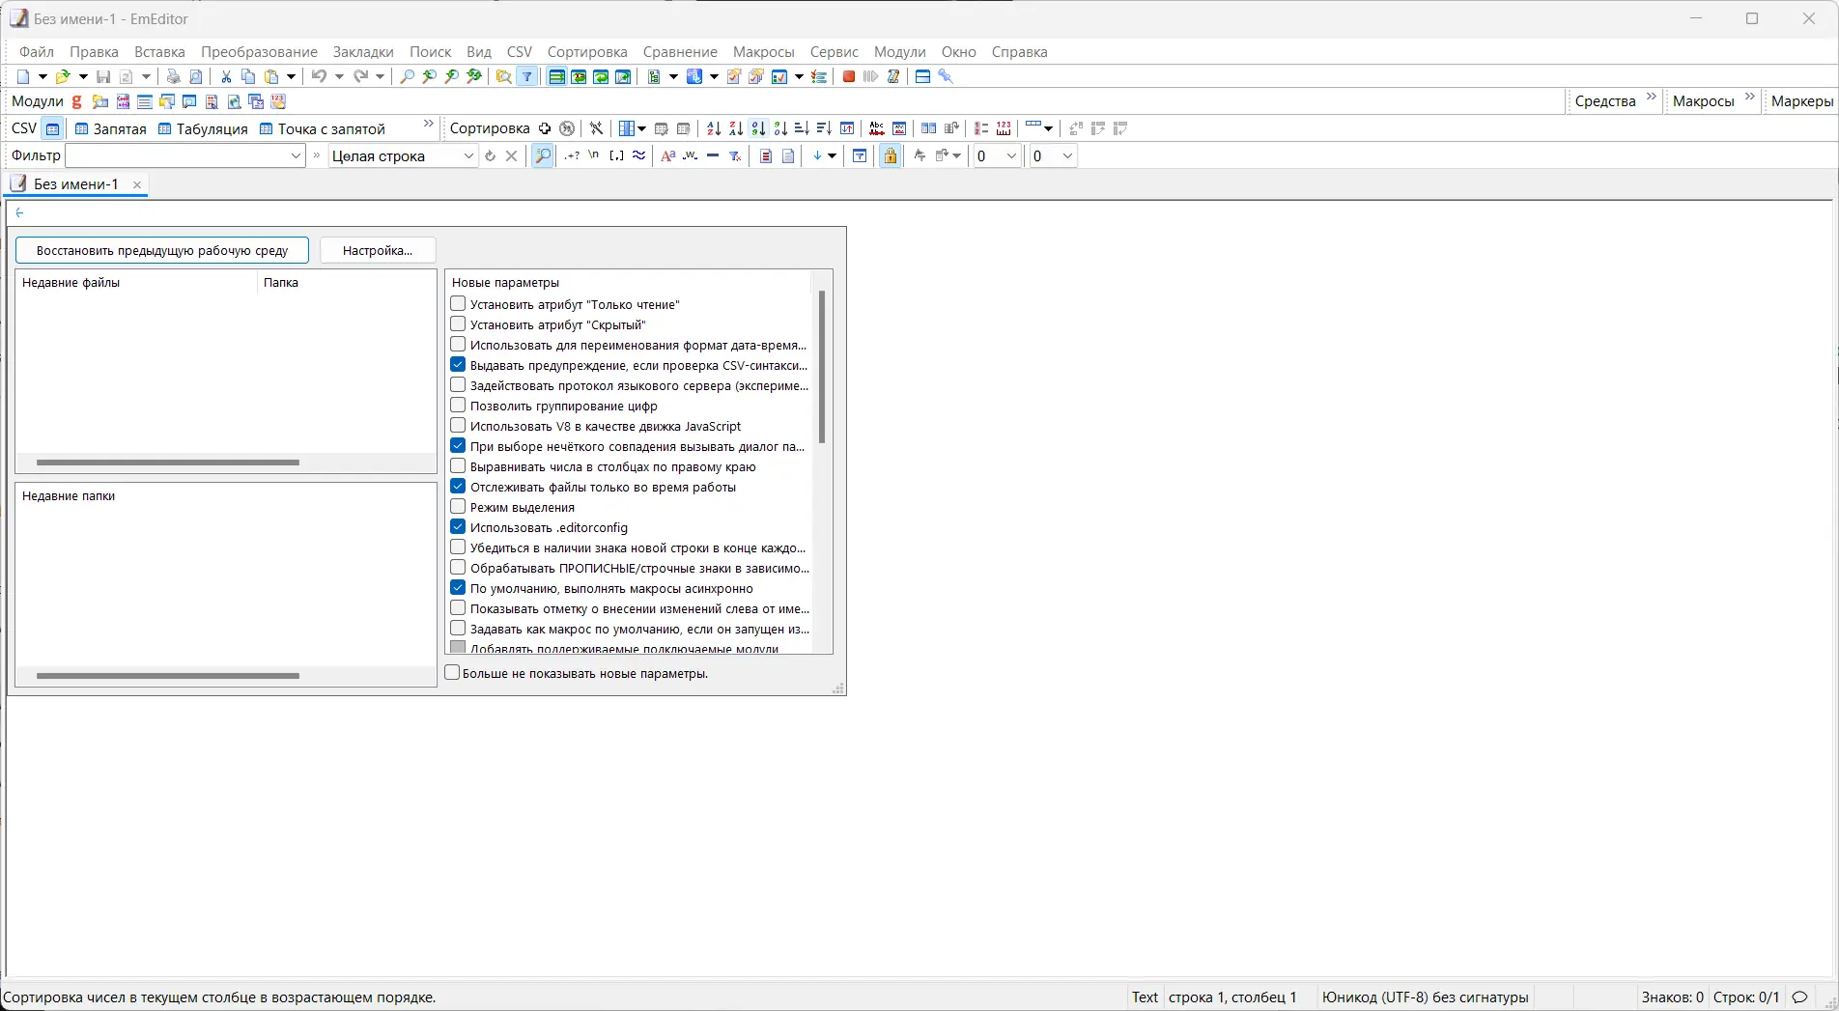Sort the current column ascending A-Z
This screenshot has height=1011, width=1839.
click(x=714, y=128)
